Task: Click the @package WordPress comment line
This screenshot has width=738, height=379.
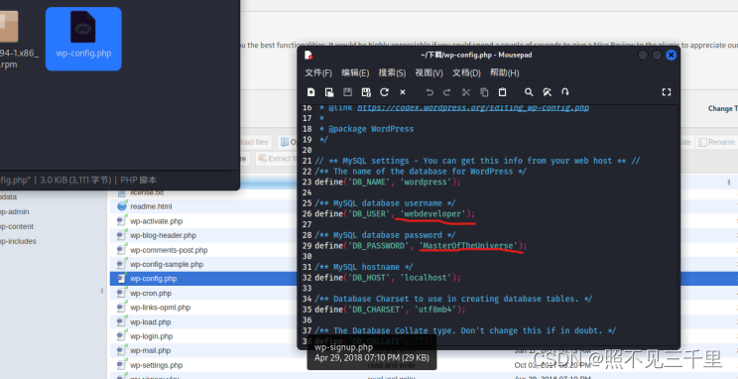Action: tap(366, 129)
